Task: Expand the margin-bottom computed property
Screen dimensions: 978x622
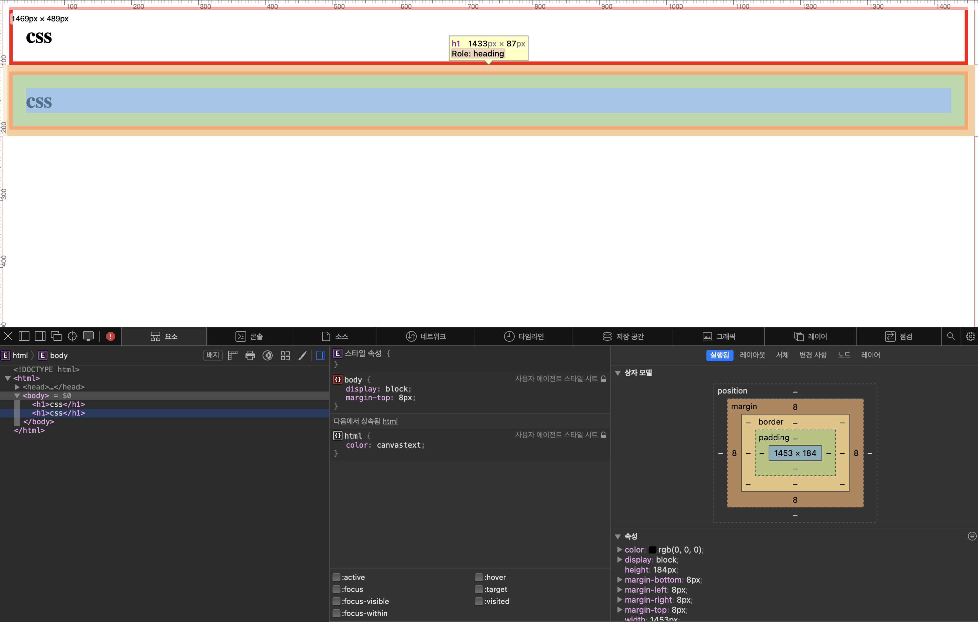Action: pos(619,579)
